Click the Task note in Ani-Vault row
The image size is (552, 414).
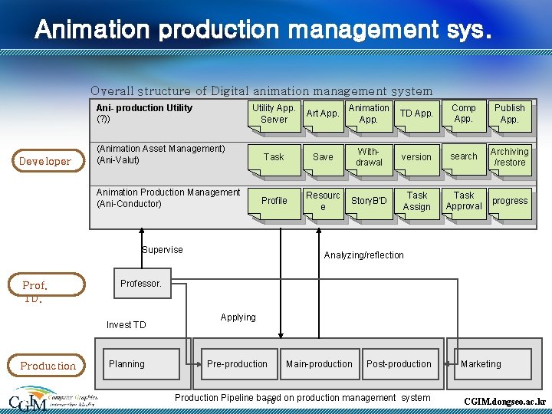(274, 160)
